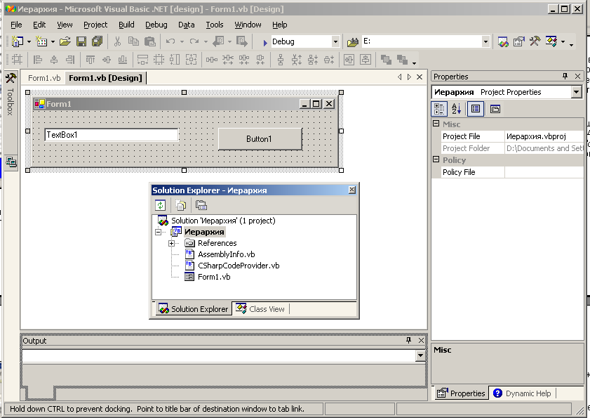Click the Open File folder icon

click(x=65, y=41)
